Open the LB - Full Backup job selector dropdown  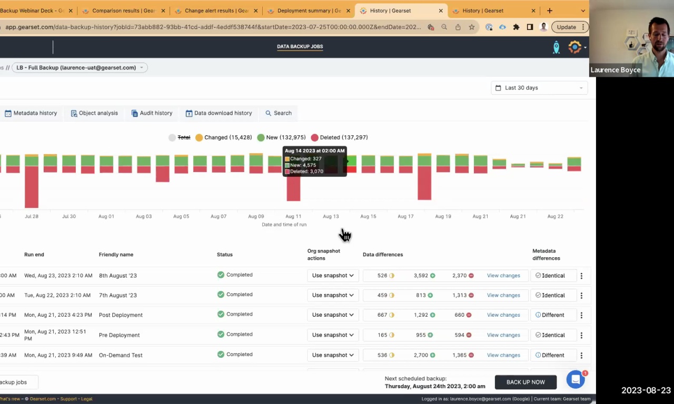(x=80, y=67)
